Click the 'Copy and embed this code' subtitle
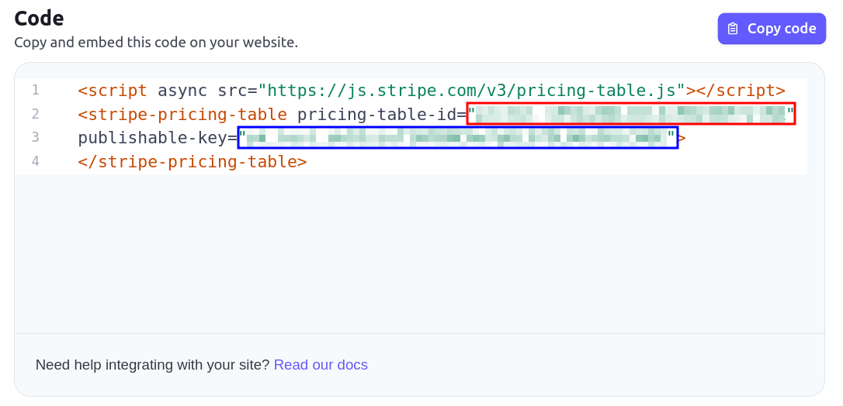843x406 pixels. [x=156, y=43]
